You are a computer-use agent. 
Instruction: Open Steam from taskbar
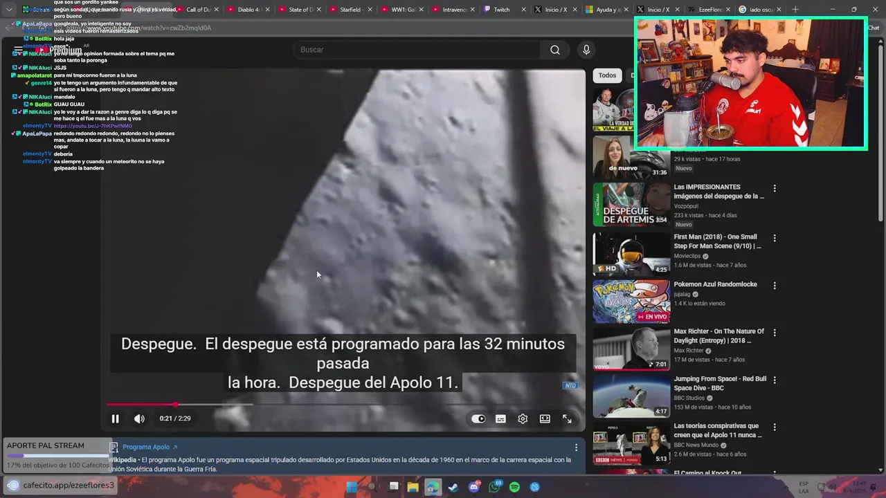[x=453, y=487]
